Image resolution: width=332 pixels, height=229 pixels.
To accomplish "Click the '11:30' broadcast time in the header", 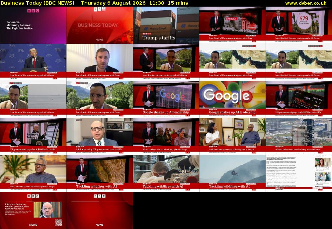I will click(156, 3).
